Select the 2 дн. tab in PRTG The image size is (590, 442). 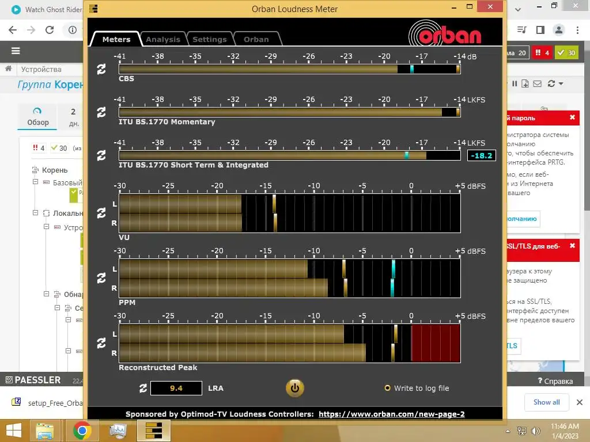click(x=73, y=117)
